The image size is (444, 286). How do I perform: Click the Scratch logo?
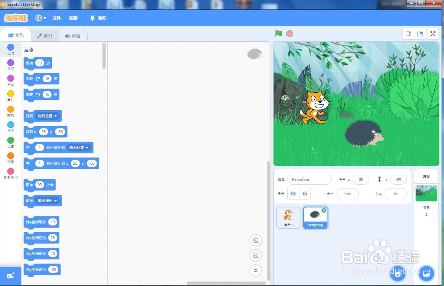[x=16, y=18]
